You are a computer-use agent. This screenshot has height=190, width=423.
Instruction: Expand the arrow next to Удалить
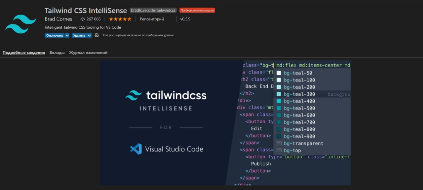coord(89,35)
